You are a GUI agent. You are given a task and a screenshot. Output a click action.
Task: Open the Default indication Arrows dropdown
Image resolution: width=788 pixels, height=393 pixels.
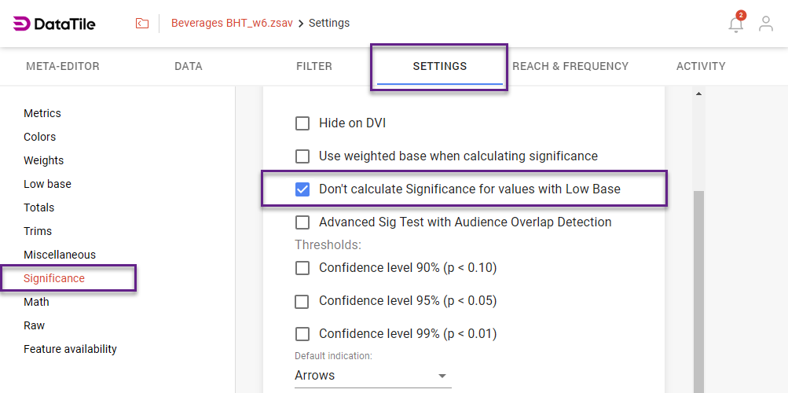372,376
